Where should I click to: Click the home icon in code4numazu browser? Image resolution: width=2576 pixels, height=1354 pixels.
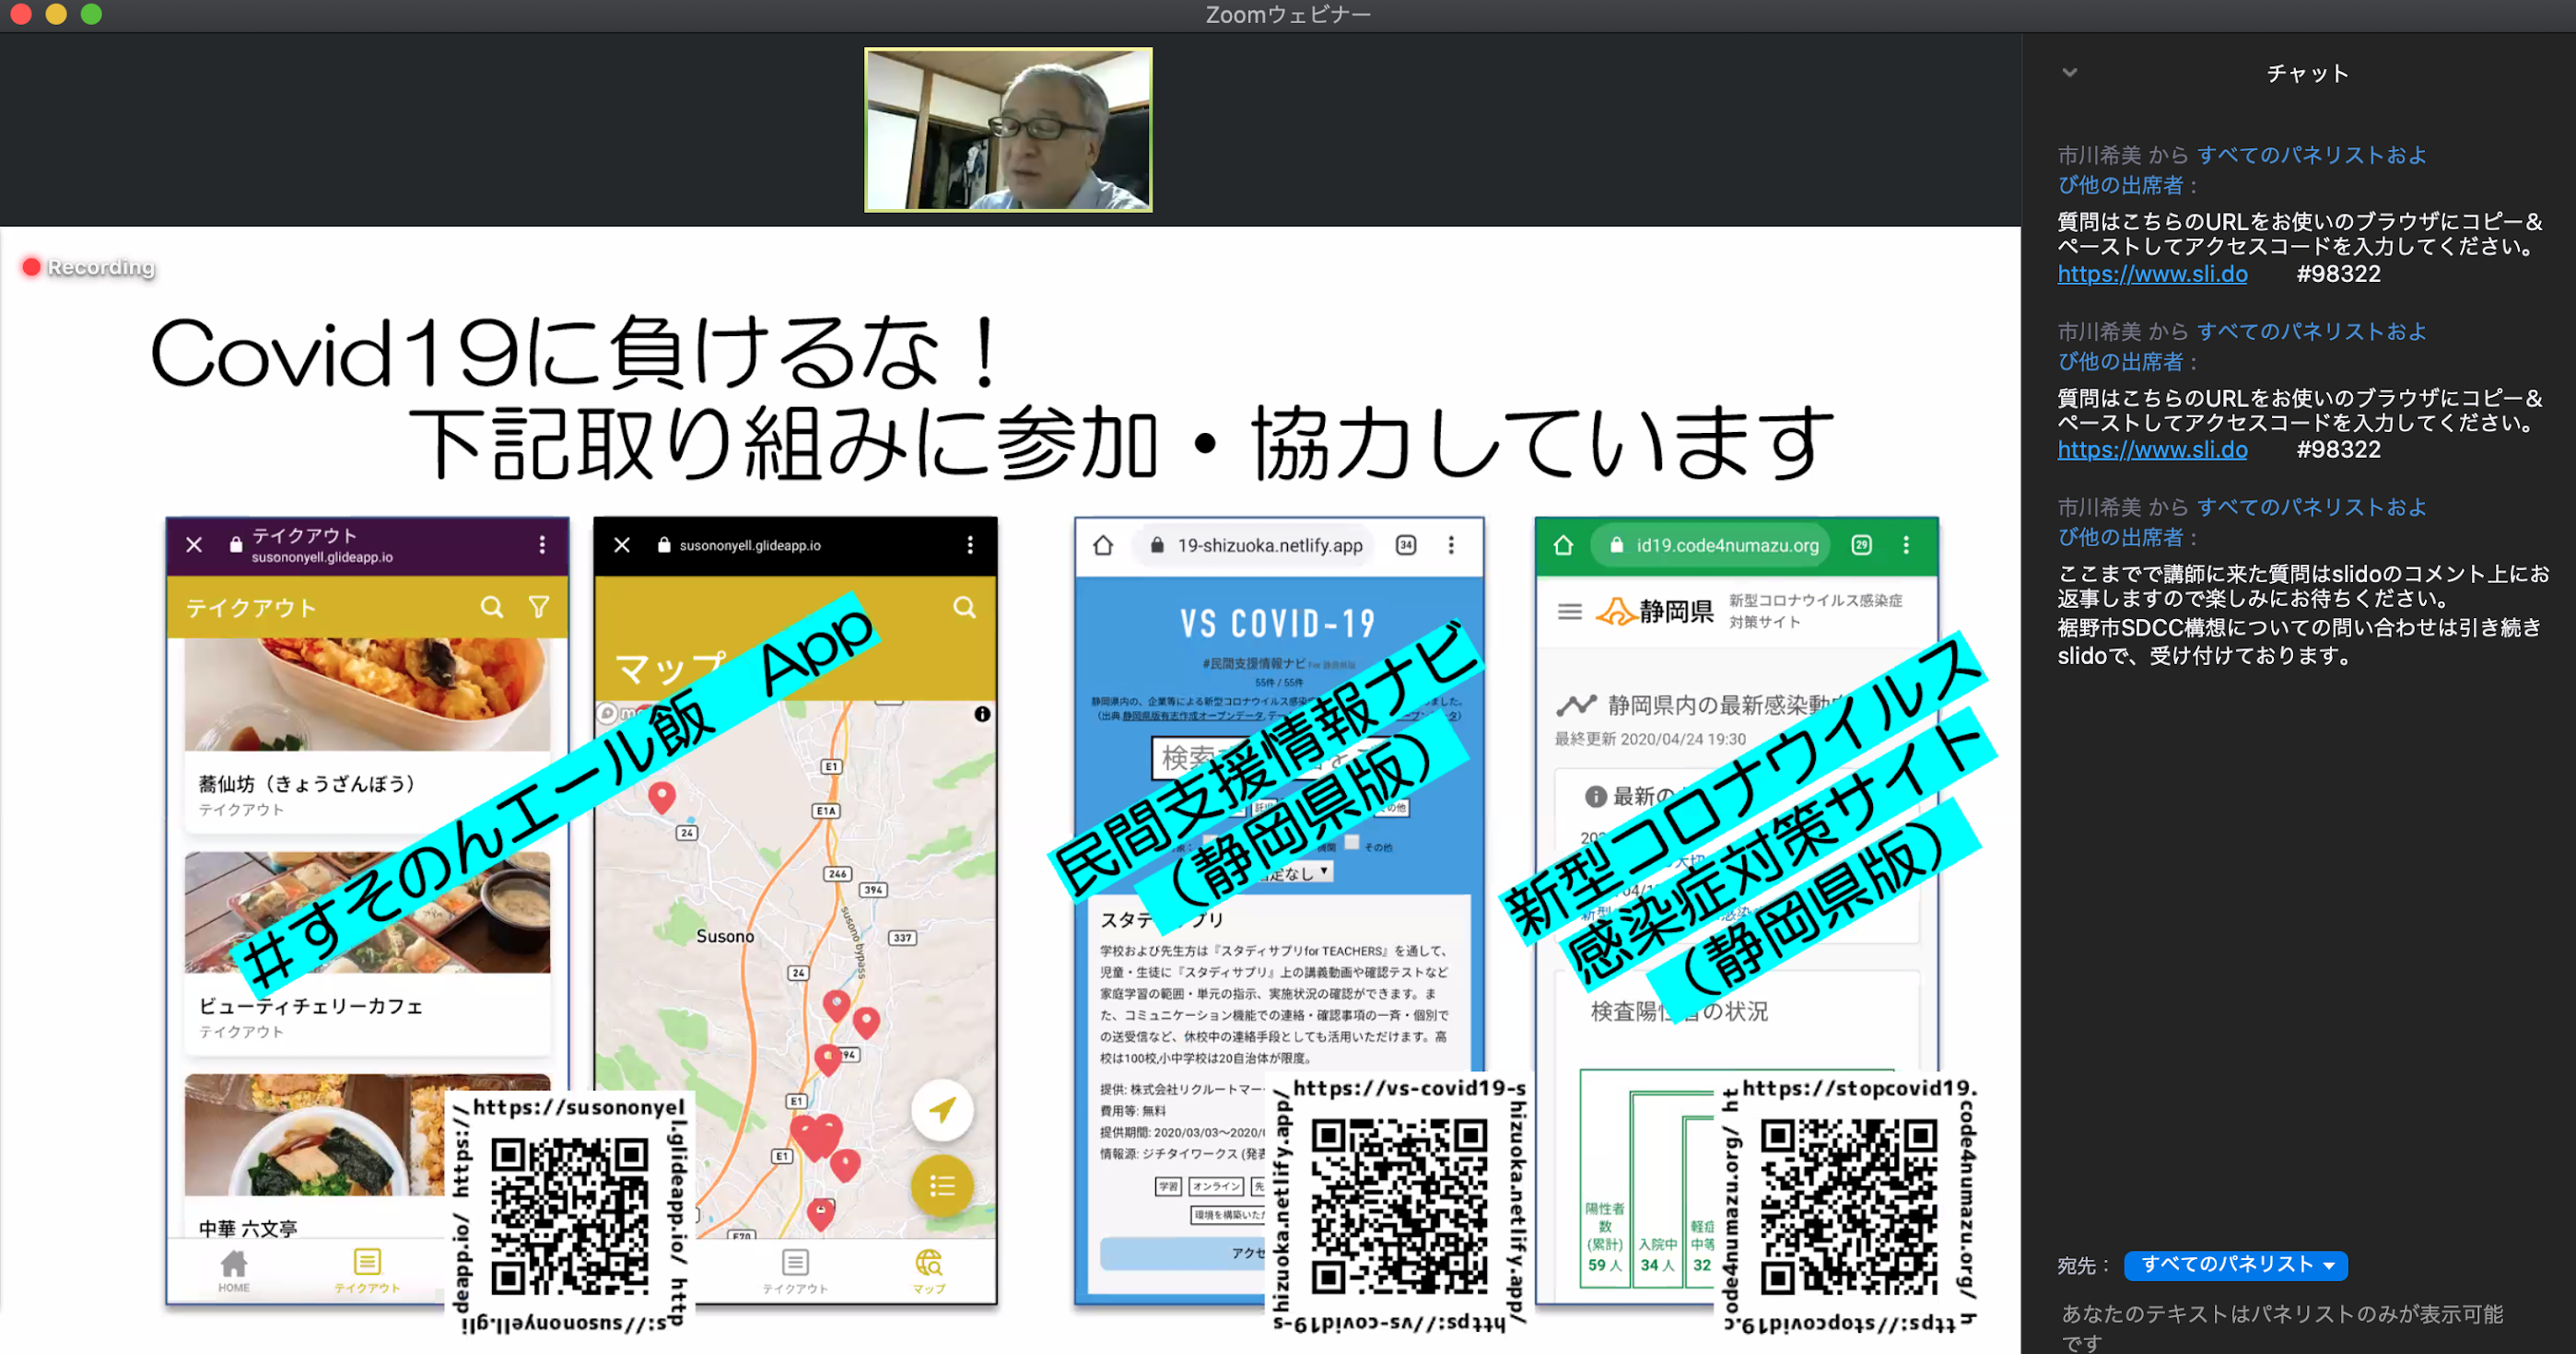coord(1564,545)
